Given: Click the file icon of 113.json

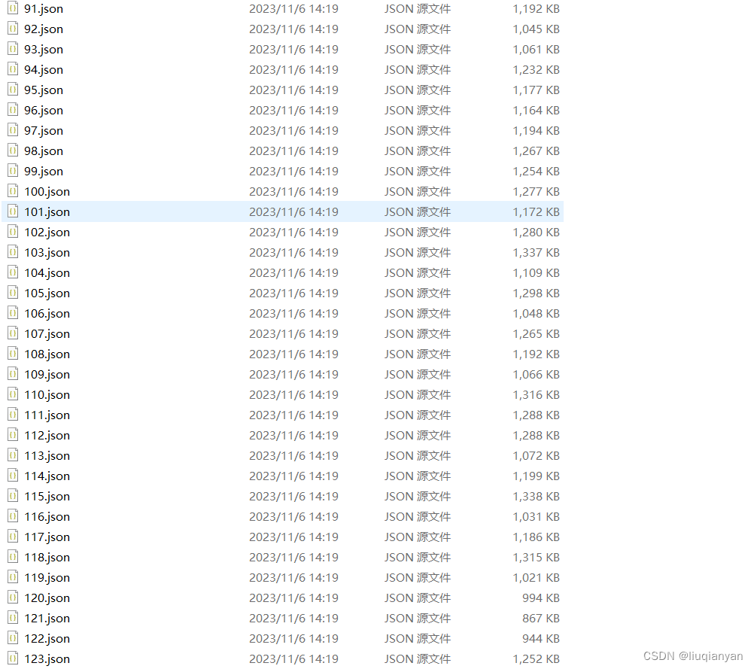Looking at the screenshot, I should click(x=13, y=455).
